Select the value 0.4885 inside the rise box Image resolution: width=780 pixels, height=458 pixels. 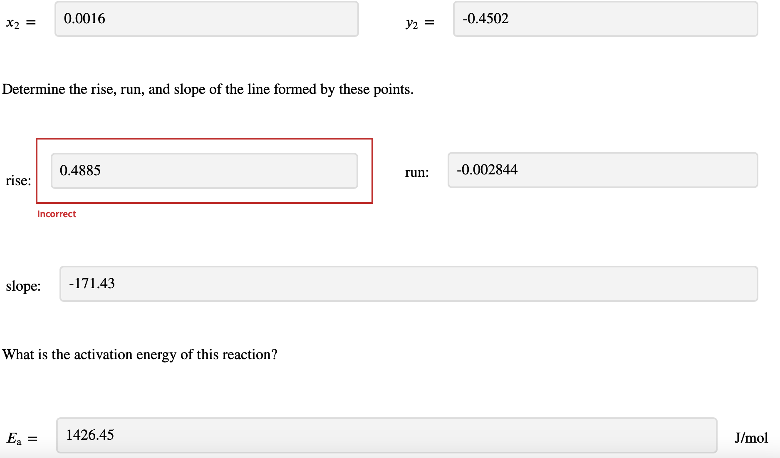pyautogui.click(x=81, y=170)
